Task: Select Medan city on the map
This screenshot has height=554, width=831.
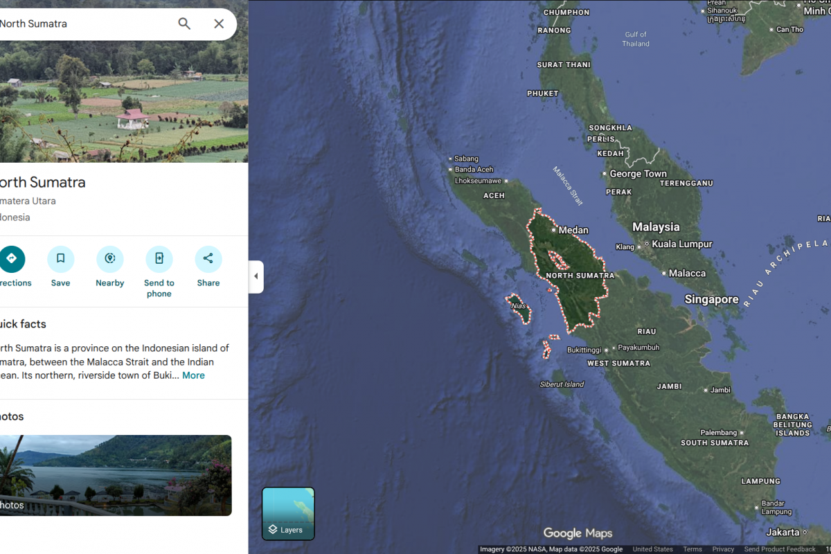Action: pos(572,230)
